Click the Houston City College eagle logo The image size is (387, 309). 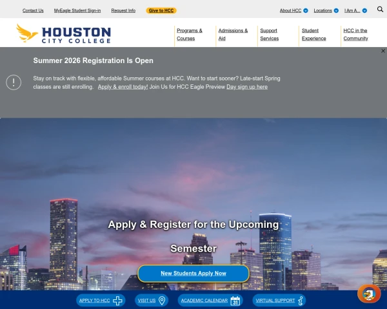click(63, 33)
